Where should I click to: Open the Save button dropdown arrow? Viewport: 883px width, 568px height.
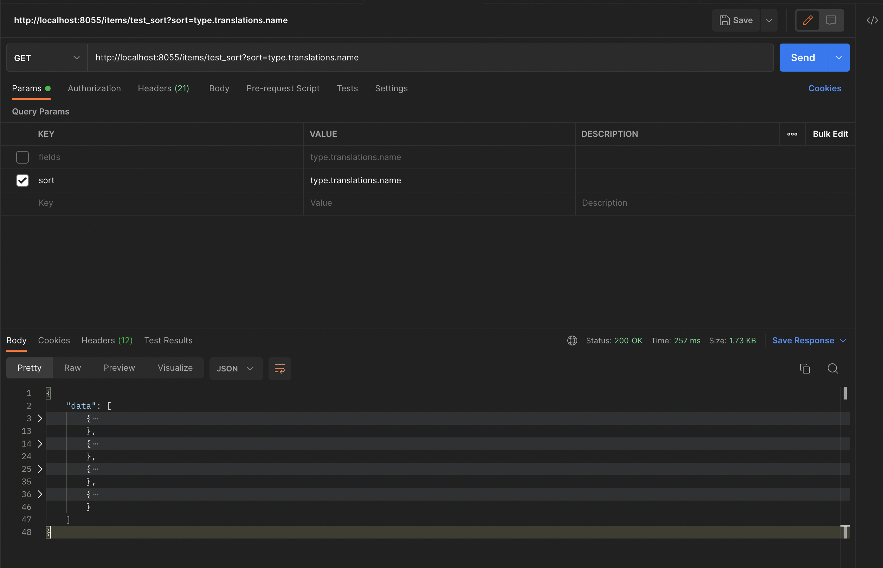(x=769, y=20)
